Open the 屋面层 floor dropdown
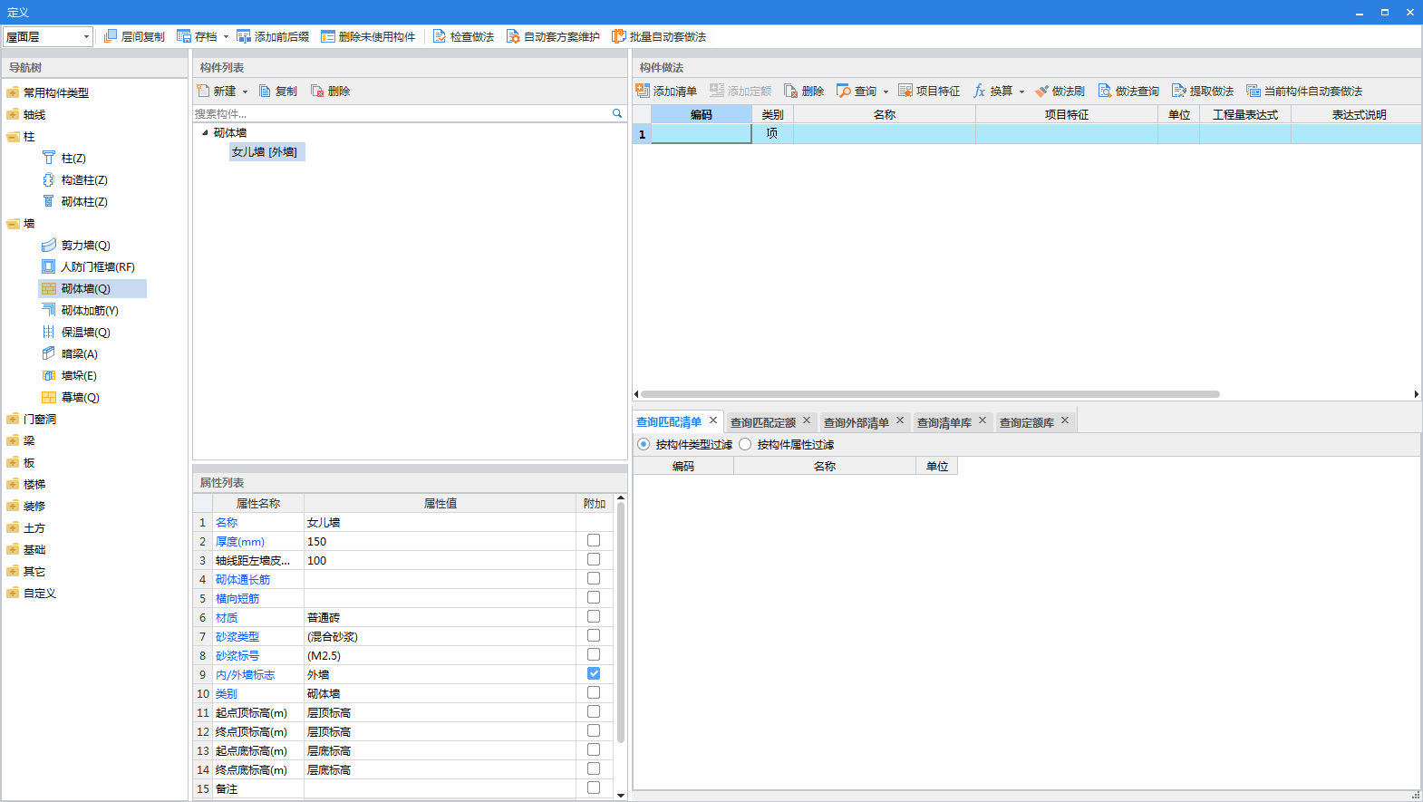Image resolution: width=1423 pixels, height=802 pixels. tap(86, 36)
